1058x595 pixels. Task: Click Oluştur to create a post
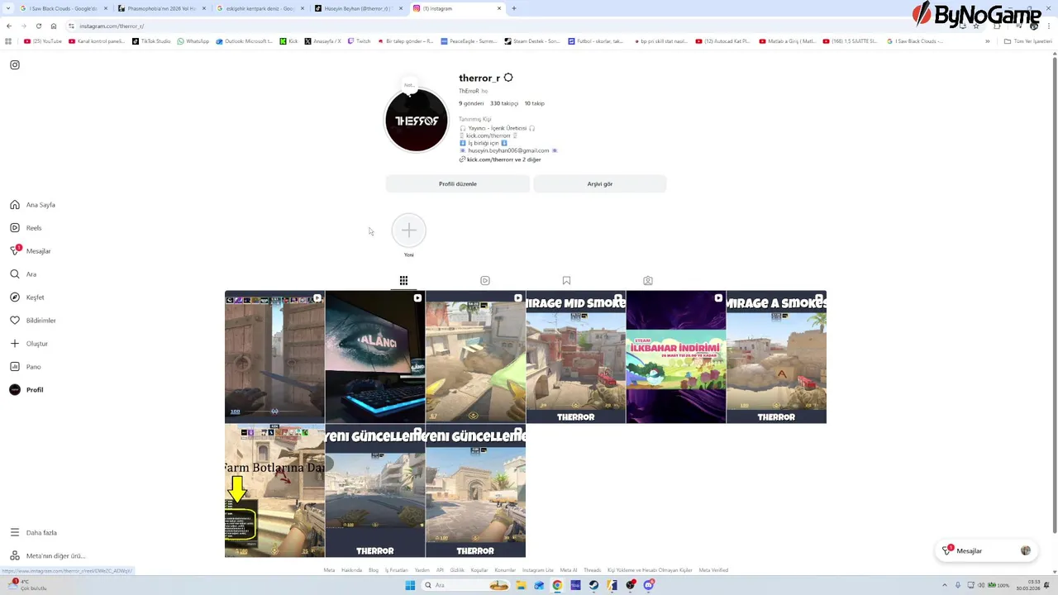[x=29, y=344]
